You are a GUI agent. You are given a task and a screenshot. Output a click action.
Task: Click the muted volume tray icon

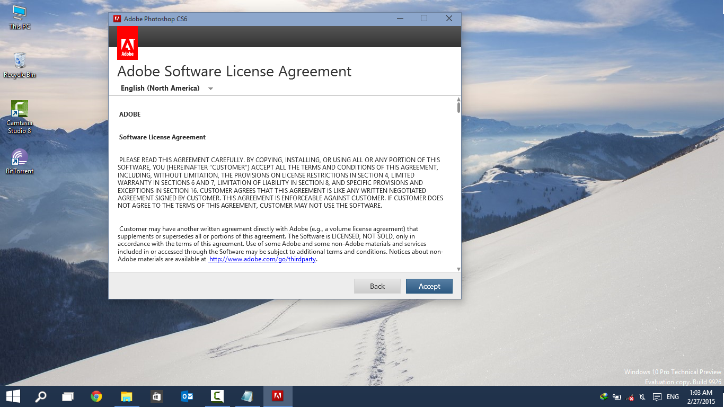click(642, 397)
